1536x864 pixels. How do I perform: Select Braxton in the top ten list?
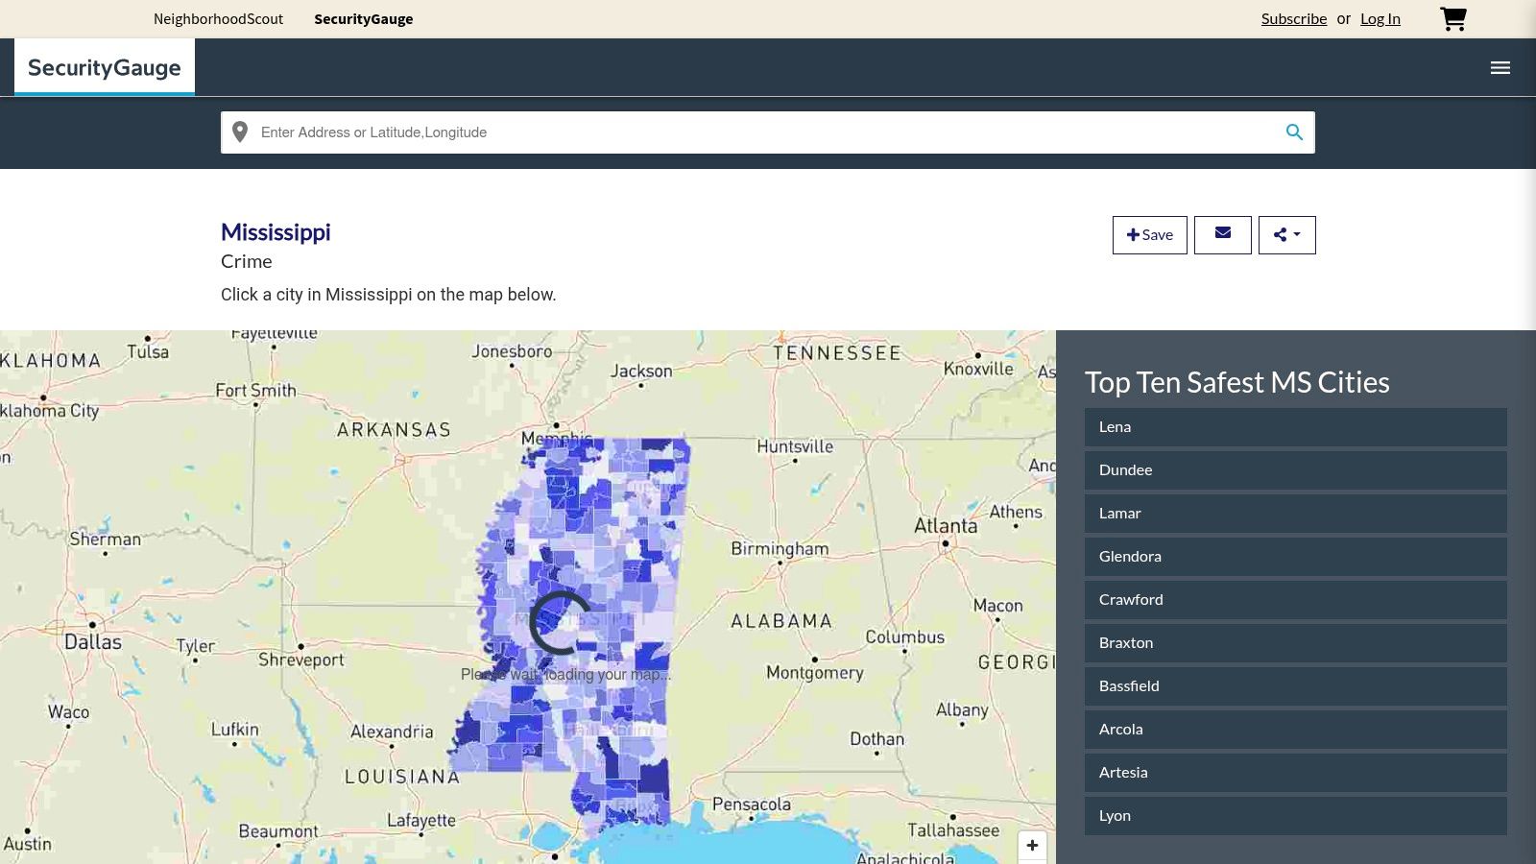pyautogui.click(x=1296, y=643)
